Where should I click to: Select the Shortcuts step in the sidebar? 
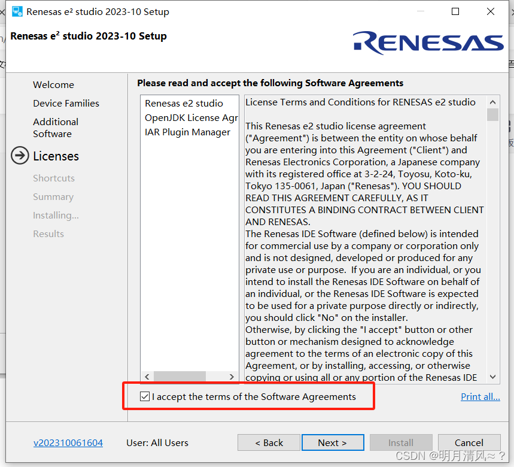coord(54,178)
